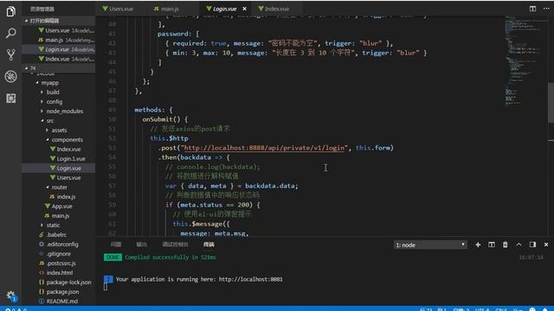Screen dimensions: 554x311
Task: Open the Manage gear at bottom left
Action: (x=11, y=295)
